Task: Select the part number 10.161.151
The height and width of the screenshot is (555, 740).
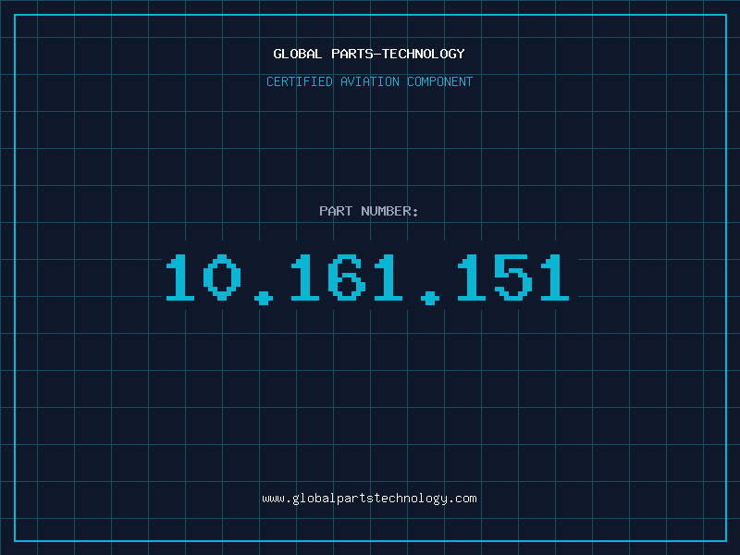Action: 367,279
